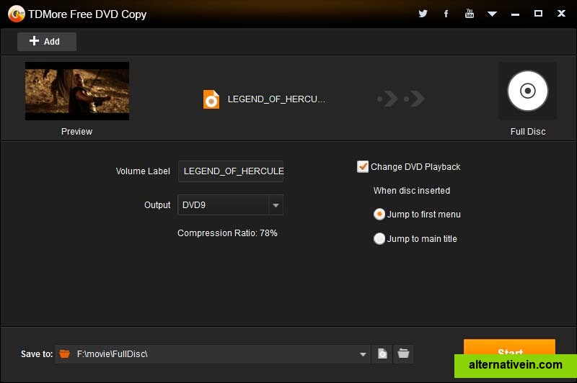Open the YouTube link icon
The width and height of the screenshot is (577, 383).
click(x=470, y=14)
